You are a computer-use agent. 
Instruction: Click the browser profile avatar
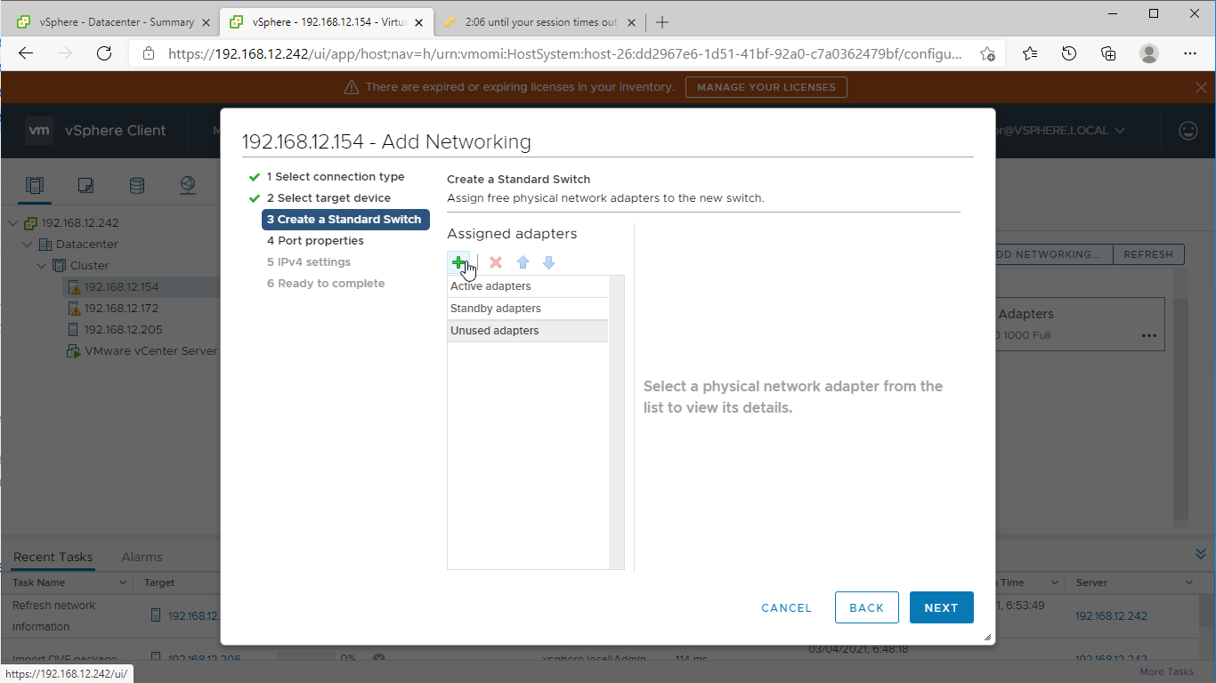pyautogui.click(x=1149, y=53)
